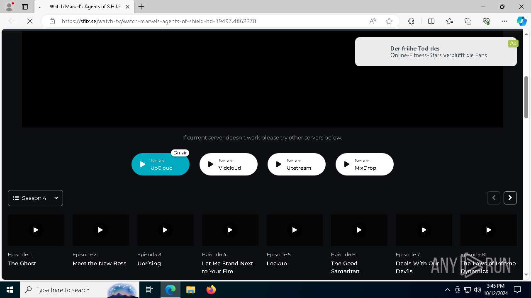The width and height of the screenshot is (531, 298).
Task: Launch Firefox from taskbar
Action: click(x=211, y=290)
